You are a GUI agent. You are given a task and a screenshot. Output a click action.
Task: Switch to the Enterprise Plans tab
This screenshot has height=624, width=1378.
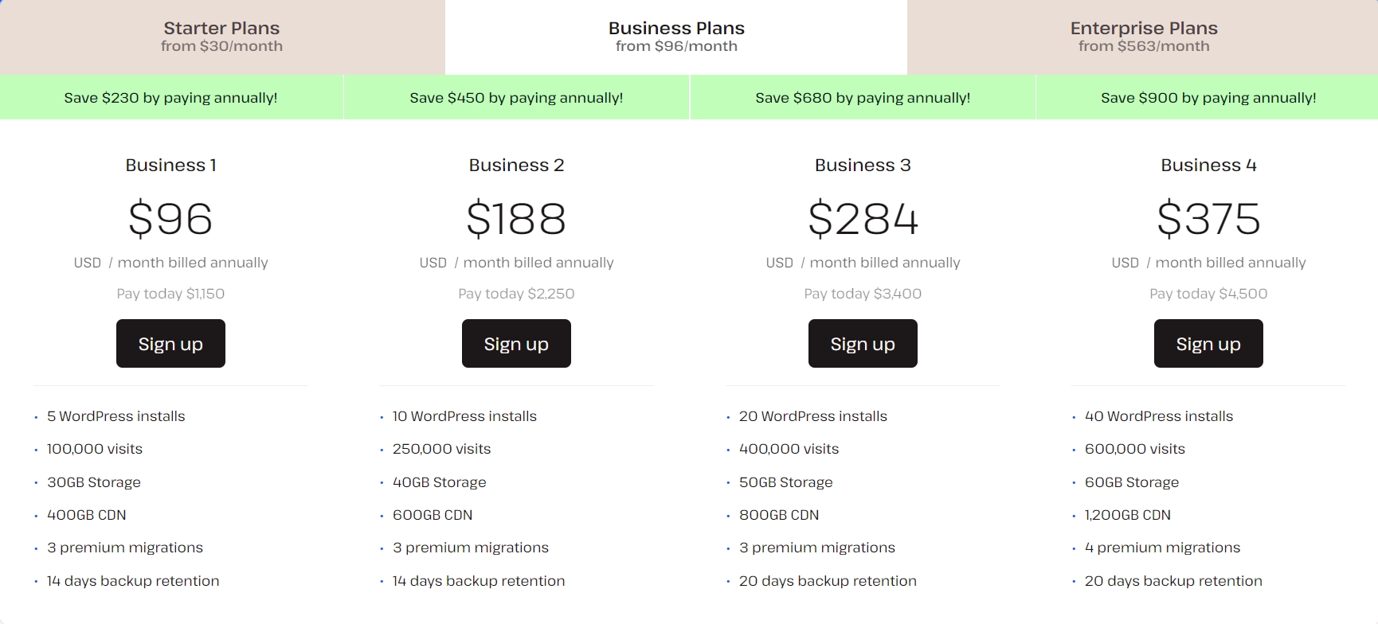click(1144, 36)
